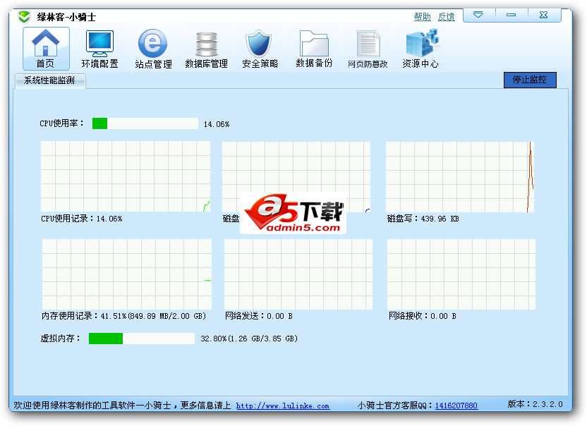Visit the http://www.lulinke.com link
587x426 pixels.
pos(283,406)
